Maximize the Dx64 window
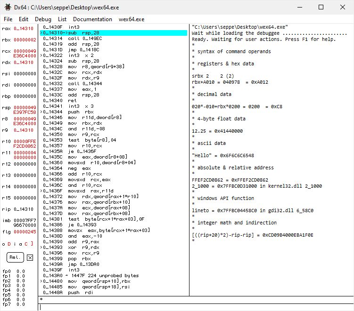The width and height of the screenshot is (354, 311). click(321, 7)
